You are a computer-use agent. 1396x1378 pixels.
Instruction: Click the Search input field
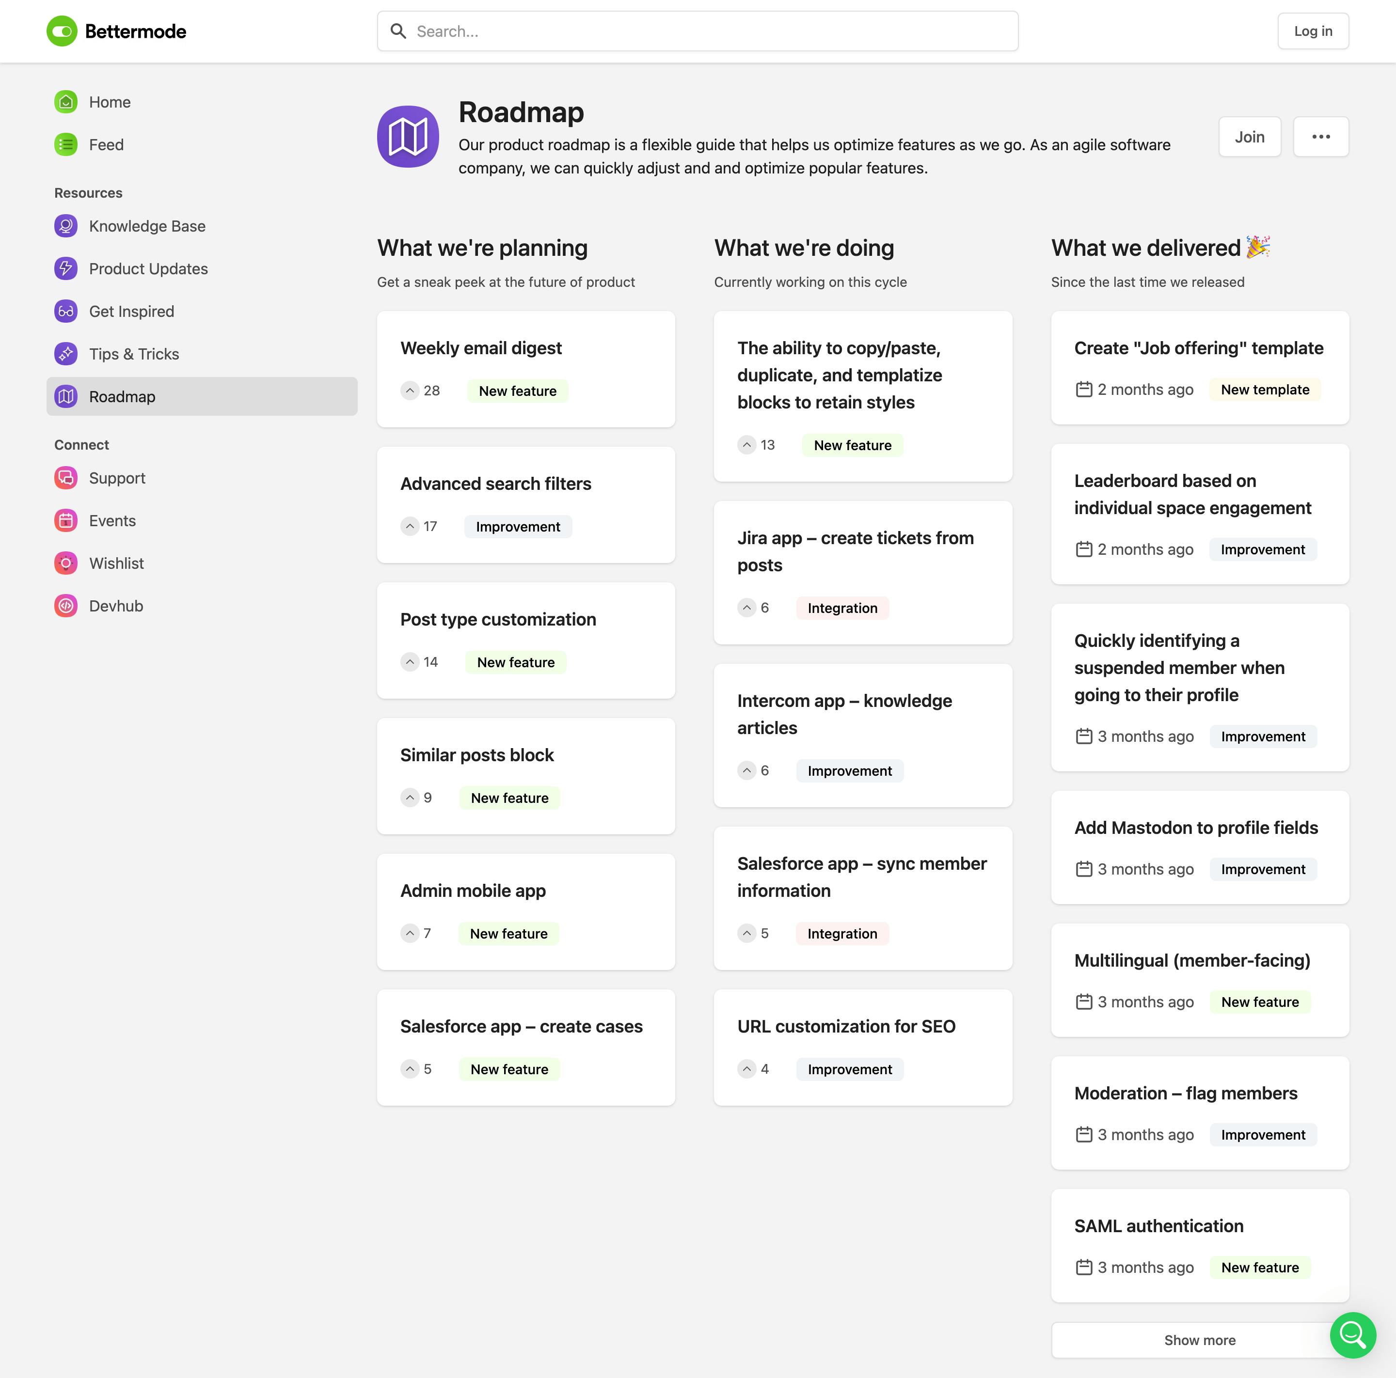tap(698, 31)
